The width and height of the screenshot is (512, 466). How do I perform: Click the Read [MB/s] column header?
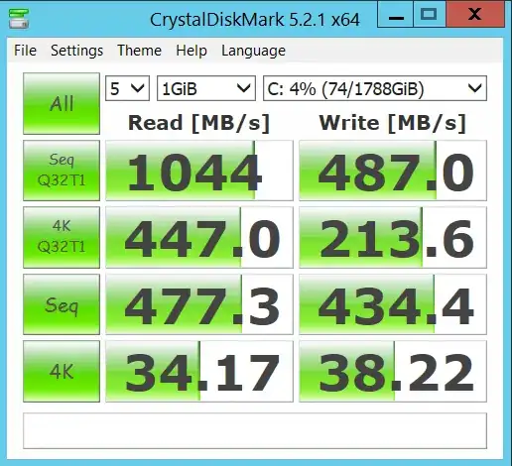(x=199, y=123)
